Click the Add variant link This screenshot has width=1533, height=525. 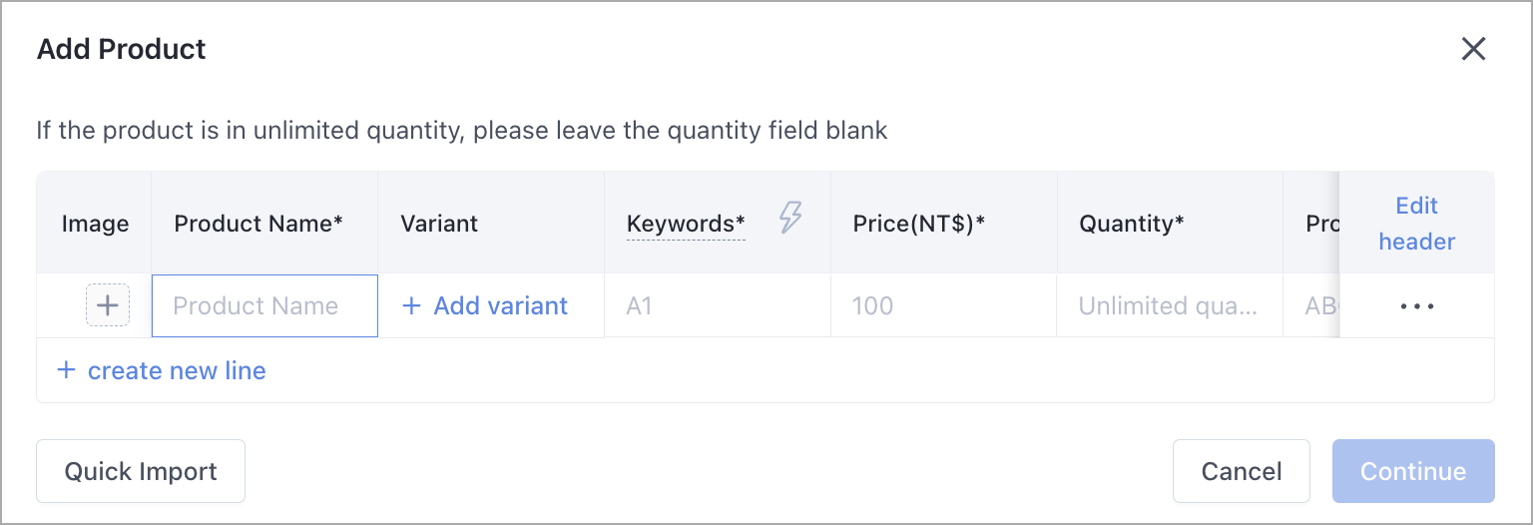pos(484,305)
